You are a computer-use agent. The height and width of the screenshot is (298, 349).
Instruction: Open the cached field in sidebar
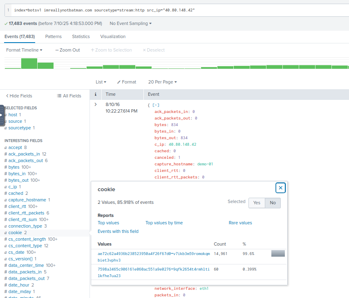[16, 194]
